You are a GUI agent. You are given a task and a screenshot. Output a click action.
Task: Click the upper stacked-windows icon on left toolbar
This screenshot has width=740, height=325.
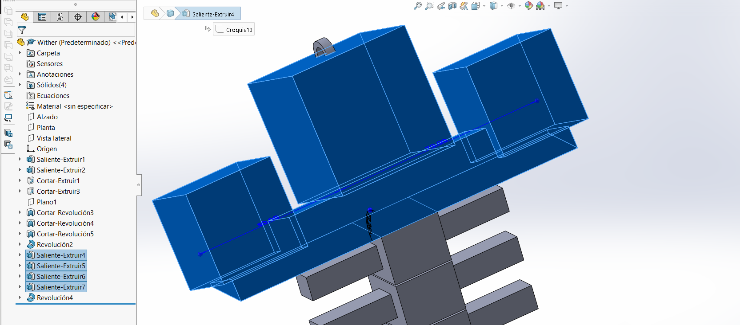[8, 133]
